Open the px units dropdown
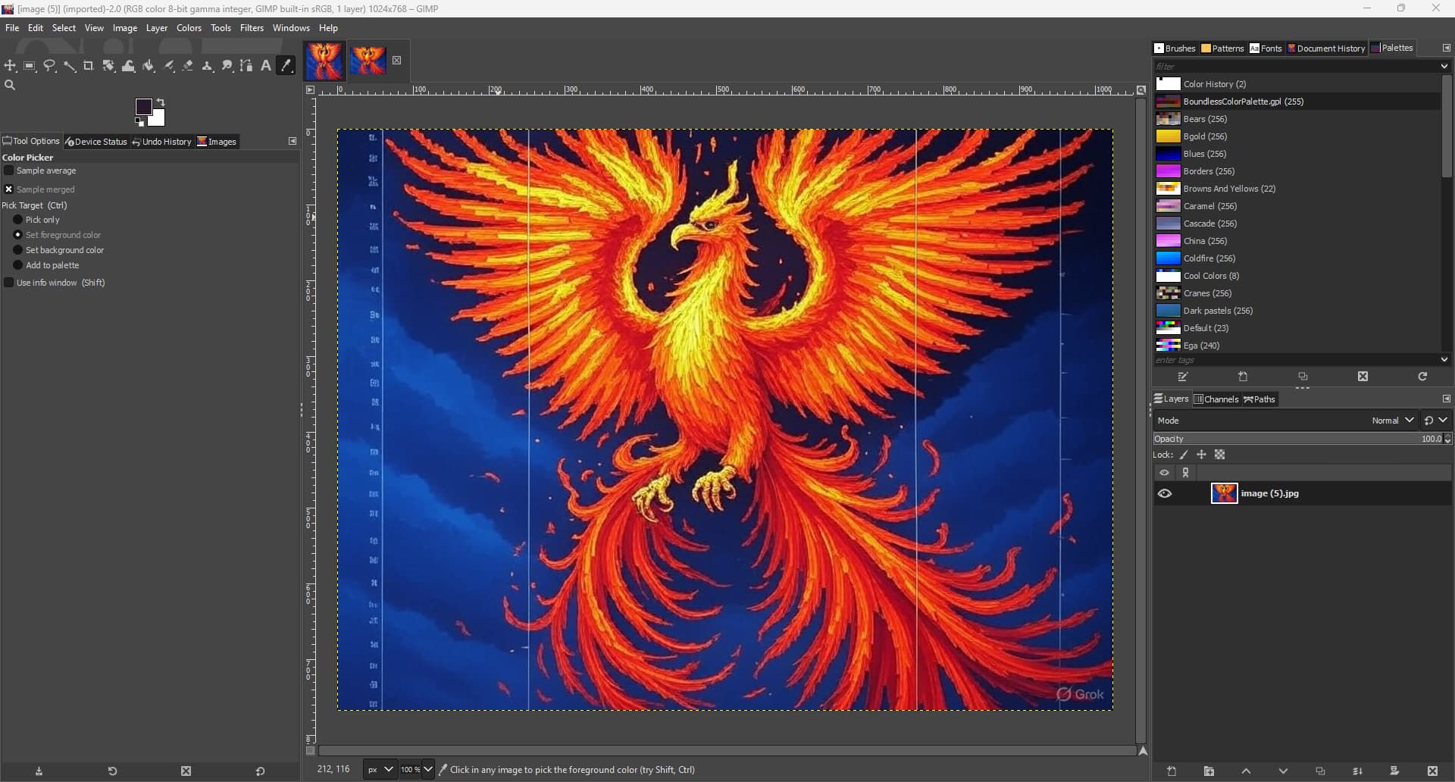 380,770
